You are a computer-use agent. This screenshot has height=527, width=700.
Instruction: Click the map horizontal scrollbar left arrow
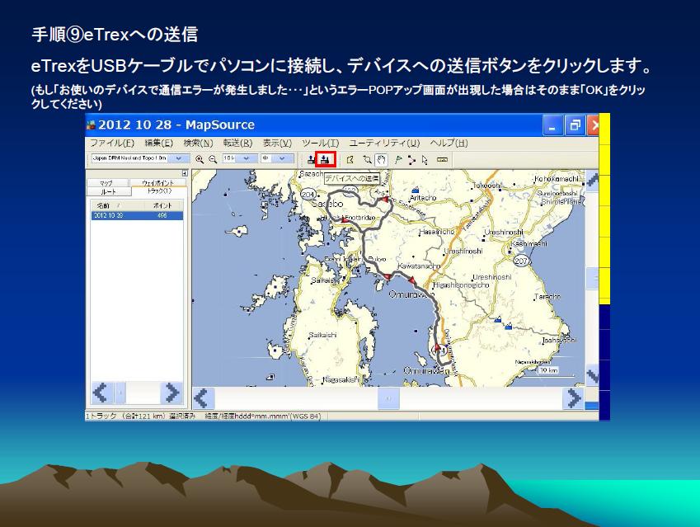[x=204, y=398]
